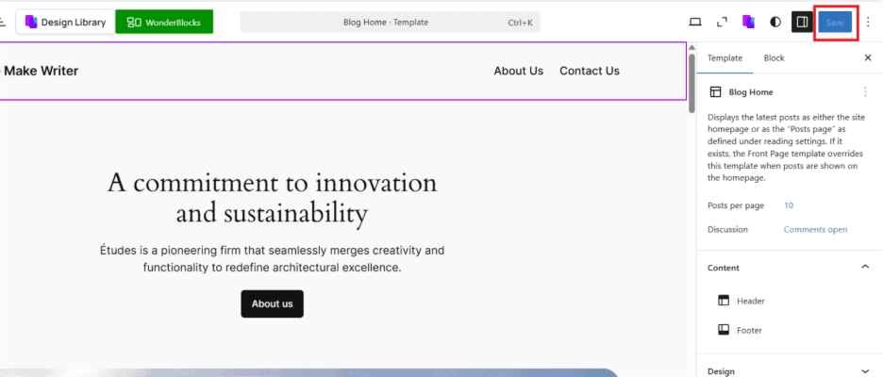
Task: Open Posts per page value 10
Action: pos(789,205)
